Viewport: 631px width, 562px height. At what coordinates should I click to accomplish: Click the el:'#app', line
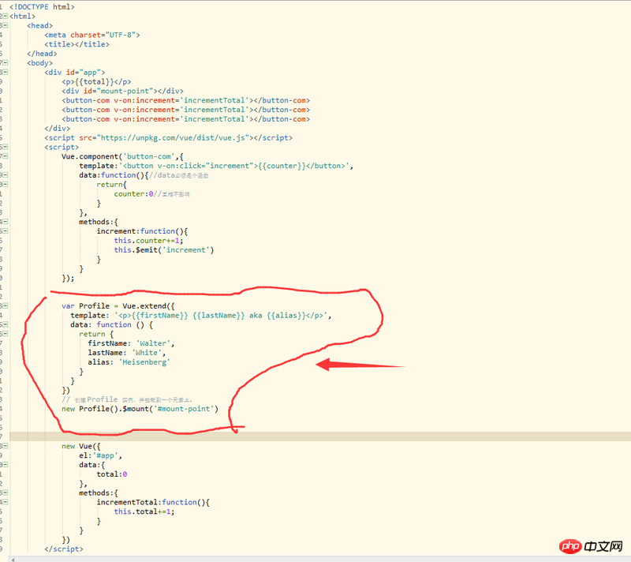(x=101, y=455)
